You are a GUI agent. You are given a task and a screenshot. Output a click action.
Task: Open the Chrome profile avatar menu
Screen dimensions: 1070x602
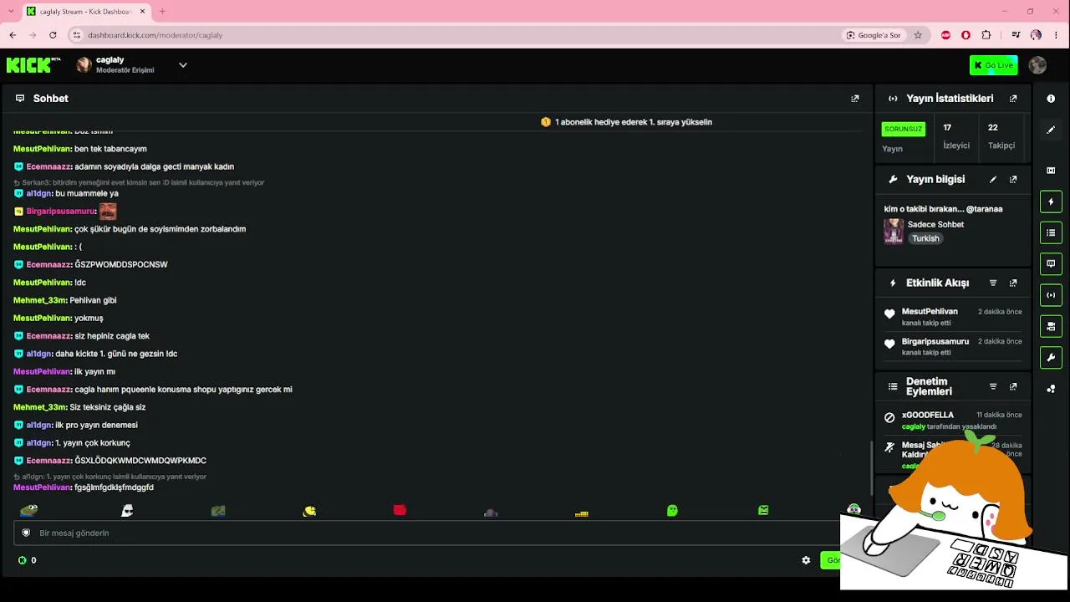click(x=1036, y=35)
